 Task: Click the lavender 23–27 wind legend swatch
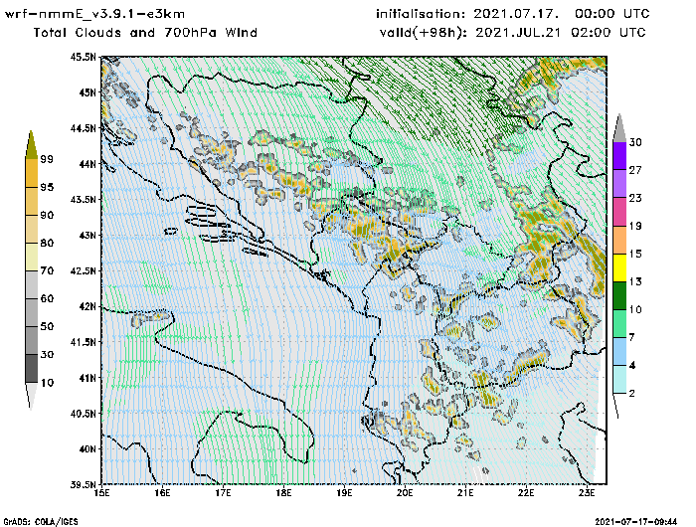pyautogui.click(x=619, y=183)
